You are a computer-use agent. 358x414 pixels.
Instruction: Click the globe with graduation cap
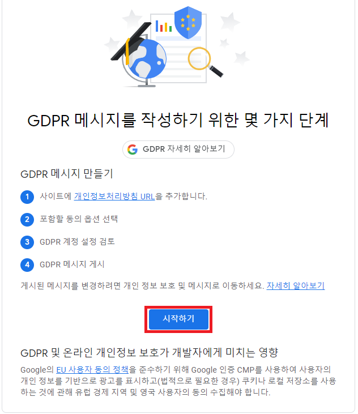click(139, 55)
